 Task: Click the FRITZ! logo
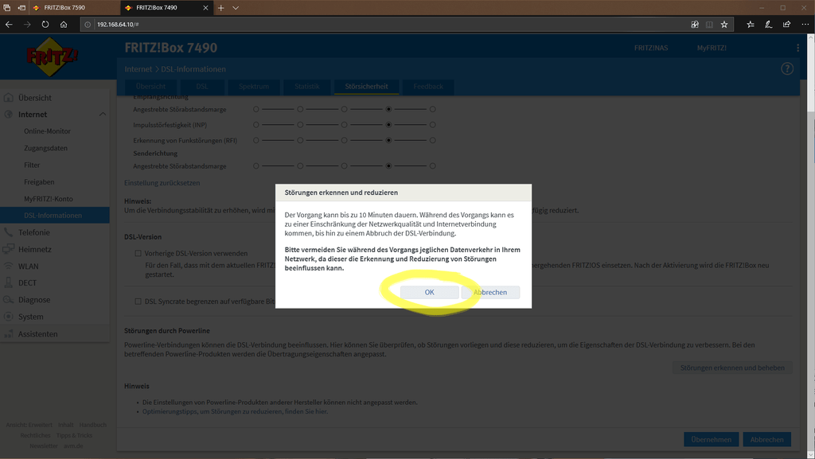pyautogui.click(x=53, y=57)
